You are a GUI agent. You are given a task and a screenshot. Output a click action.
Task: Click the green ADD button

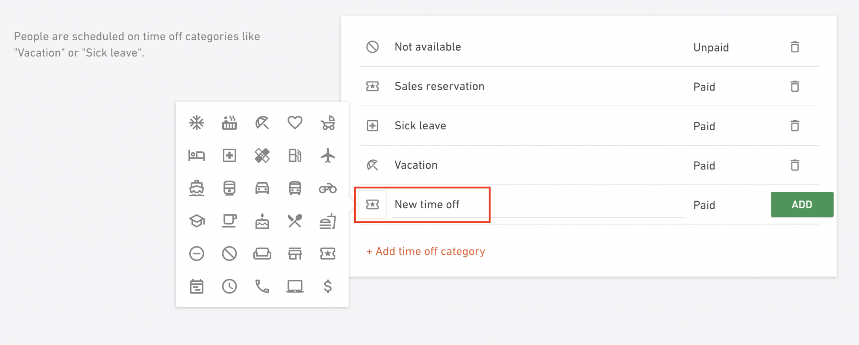point(802,204)
